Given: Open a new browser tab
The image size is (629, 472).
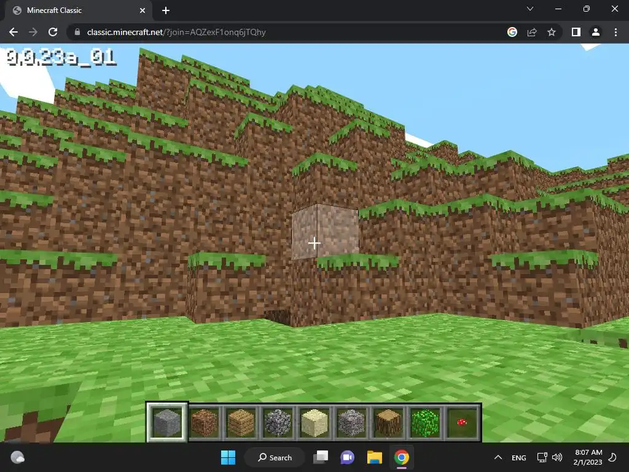Looking at the screenshot, I should coord(166,10).
